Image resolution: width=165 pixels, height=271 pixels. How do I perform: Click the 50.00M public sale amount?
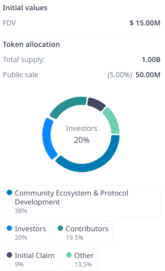(x=148, y=75)
